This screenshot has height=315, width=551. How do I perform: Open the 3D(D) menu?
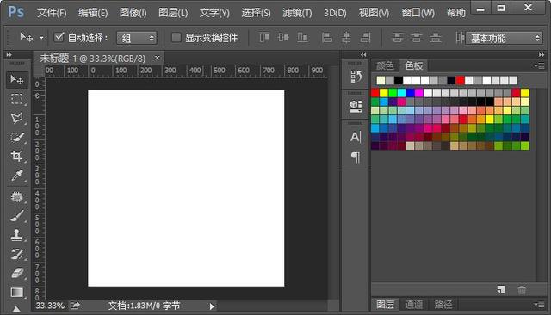[x=335, y=14]
